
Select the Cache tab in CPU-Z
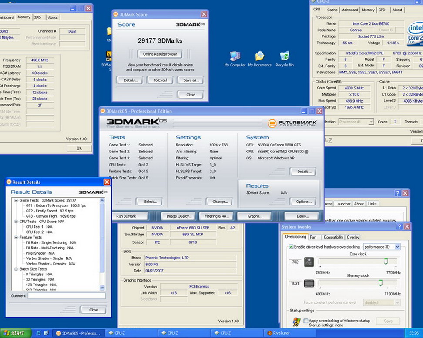pyautogui.click(x=332, y=10)
